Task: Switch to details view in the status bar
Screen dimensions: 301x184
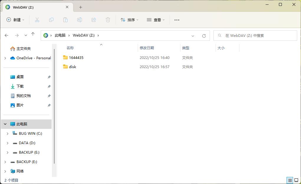Action: [289, 180]
